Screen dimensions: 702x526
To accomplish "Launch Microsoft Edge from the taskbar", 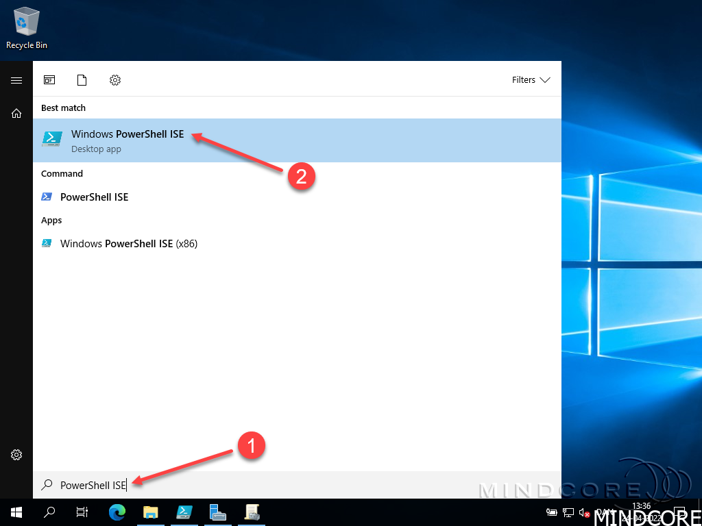I will [x=117, y=512].
